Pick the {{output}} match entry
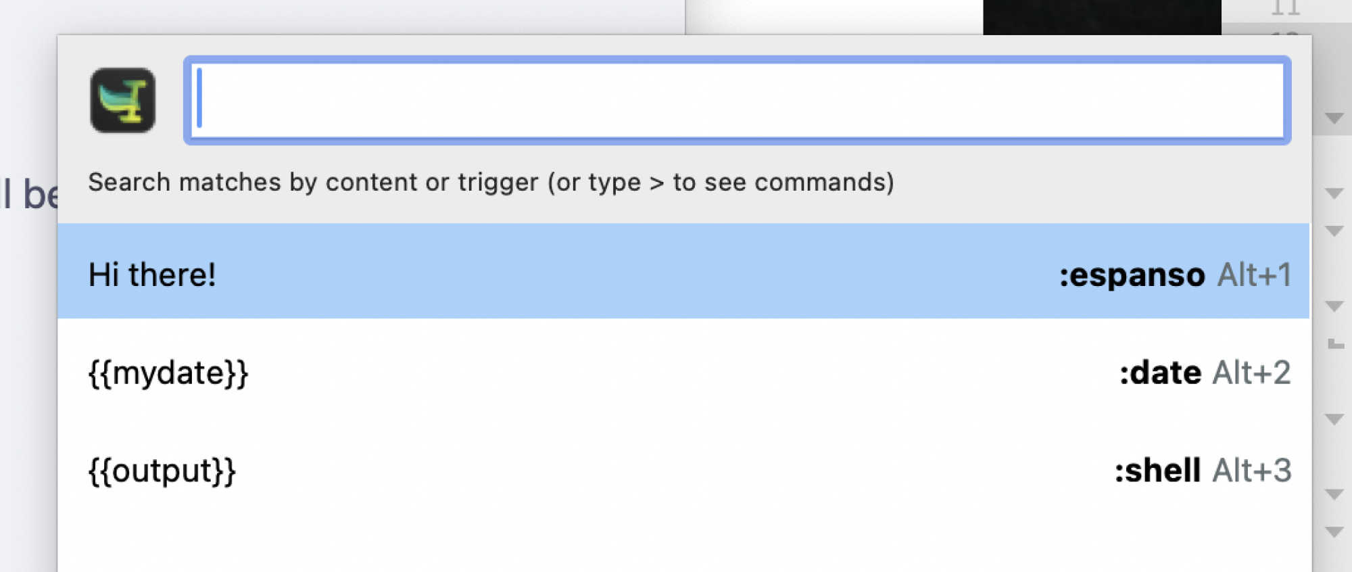Screen dimensions: 1352x572 click(683, 470)
